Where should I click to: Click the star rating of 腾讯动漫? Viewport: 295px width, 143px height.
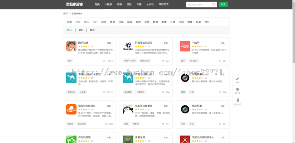click(84, 46)
